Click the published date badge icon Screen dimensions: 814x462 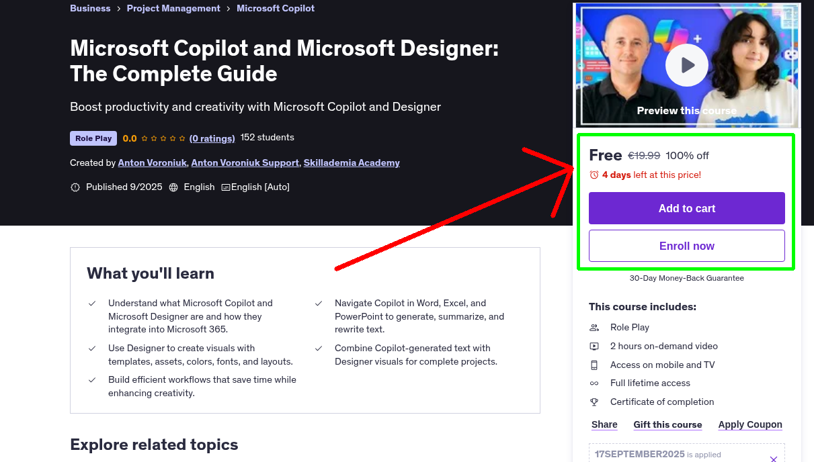[75, 187]
